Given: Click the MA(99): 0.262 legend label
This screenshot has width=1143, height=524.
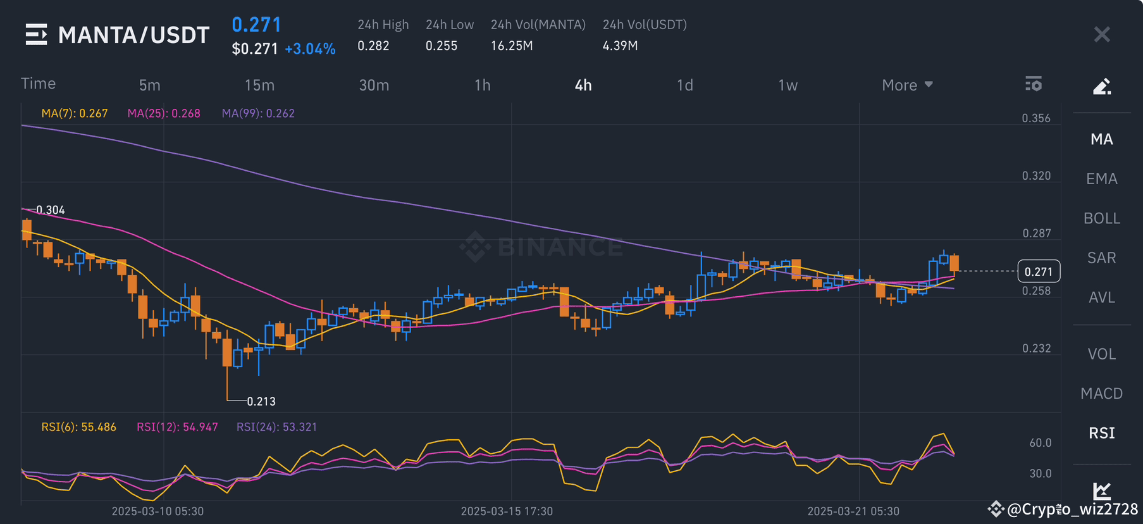Looking at the screenshot, I should click(258, 113).
